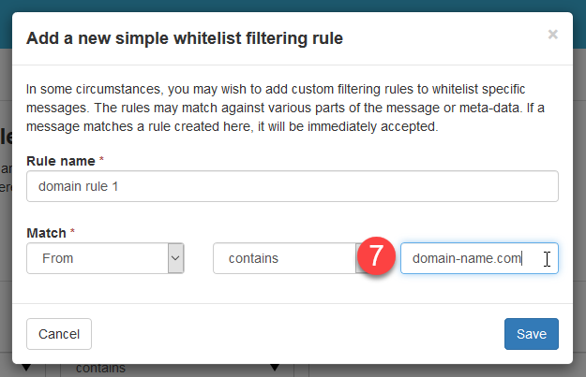Save the whitelist filtering rule

click(531, 334)
